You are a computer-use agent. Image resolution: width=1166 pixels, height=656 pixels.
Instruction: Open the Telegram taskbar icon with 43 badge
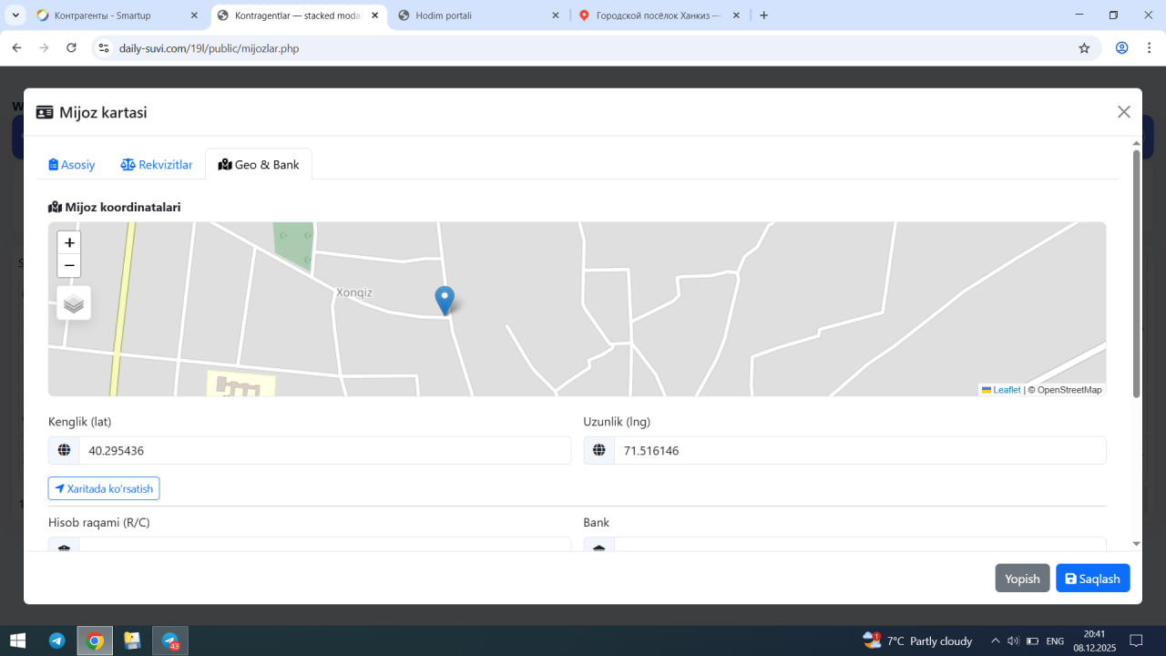coord(170,641)
